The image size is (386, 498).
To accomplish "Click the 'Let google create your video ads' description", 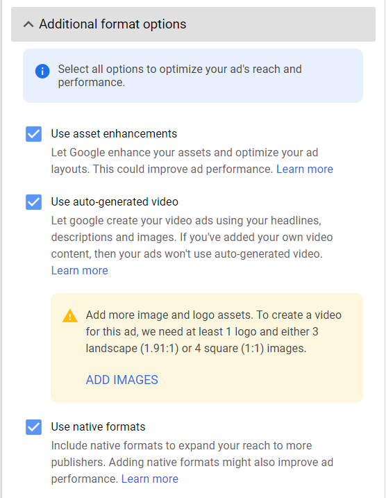I will [x=192, y=245].
